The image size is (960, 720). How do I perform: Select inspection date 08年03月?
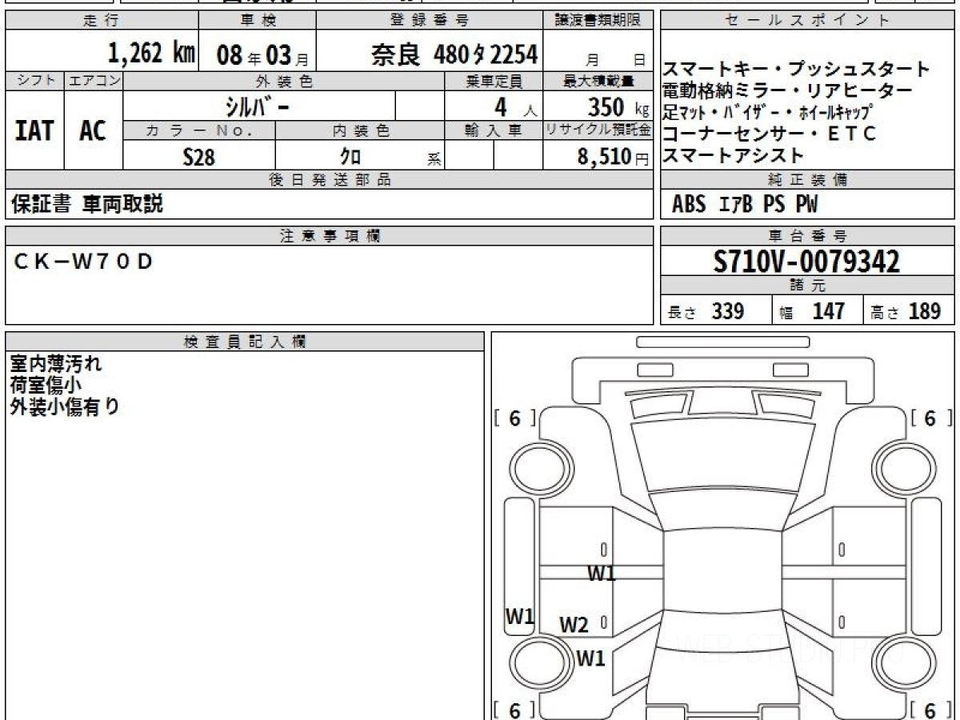262,54
